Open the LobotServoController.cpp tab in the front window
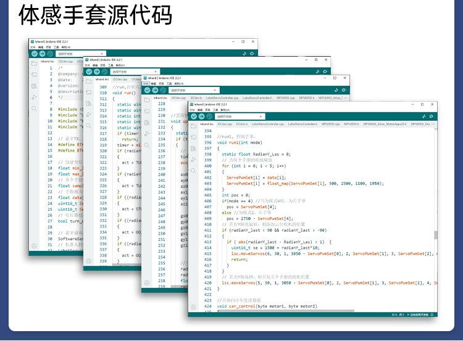 pos(268,124)
